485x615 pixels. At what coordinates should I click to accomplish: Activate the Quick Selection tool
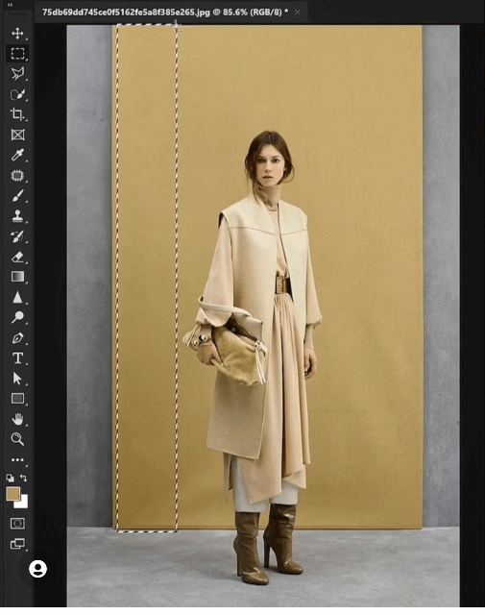17,94
